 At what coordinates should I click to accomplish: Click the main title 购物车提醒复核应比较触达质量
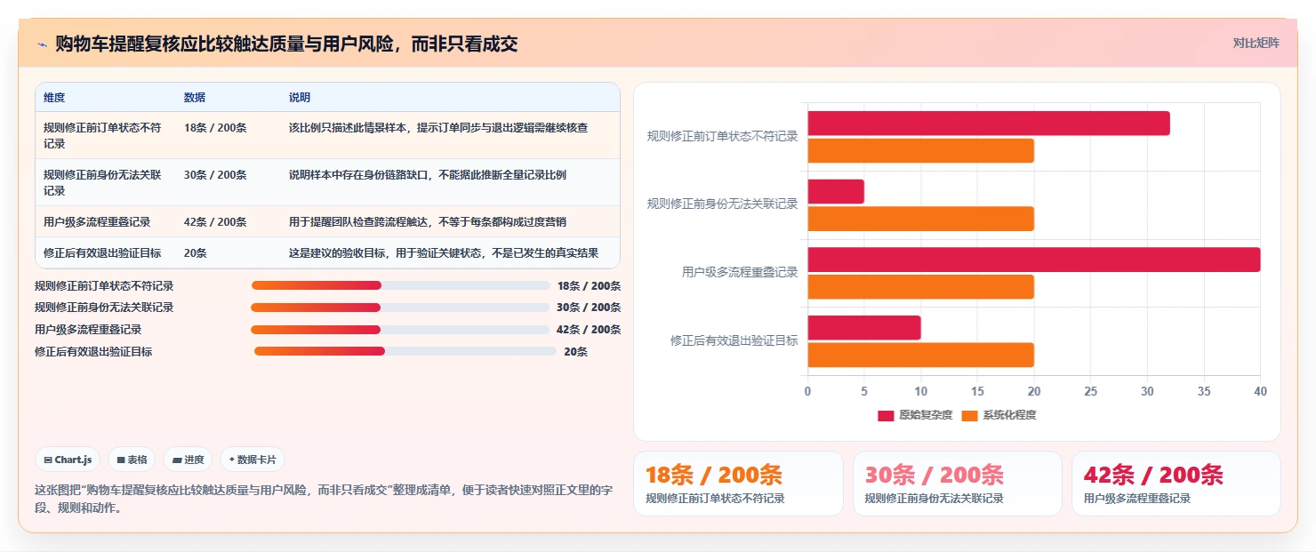point(286,44)
